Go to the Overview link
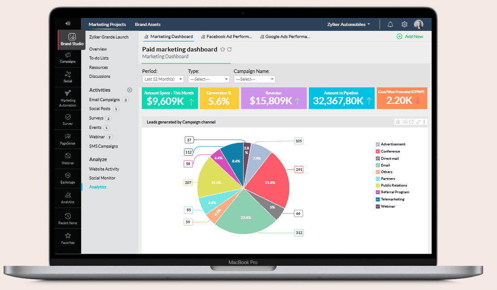 tap(98, 49)
